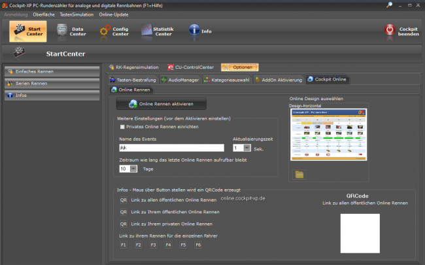
Task: Click Online Rennen aktivieren button
Action: [x=161, y=103]
